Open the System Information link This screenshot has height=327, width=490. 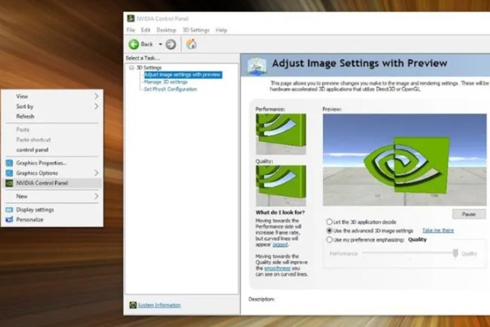tap(159, 305)
